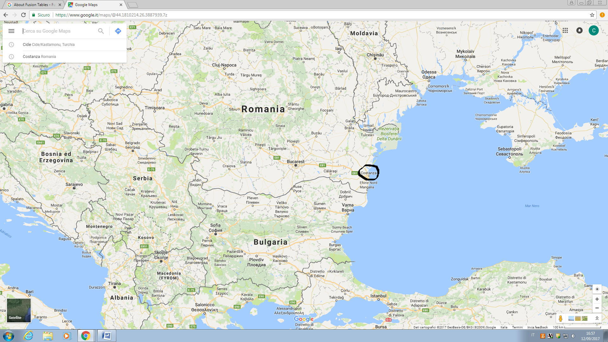The width and height of the screenshot is (608, 342).
Task: Open a new browser tab
Action: tap(133, 5)
